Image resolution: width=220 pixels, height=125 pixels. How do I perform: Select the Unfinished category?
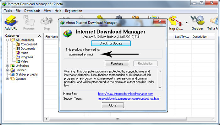pyautogui.click(x=20, y=66)
